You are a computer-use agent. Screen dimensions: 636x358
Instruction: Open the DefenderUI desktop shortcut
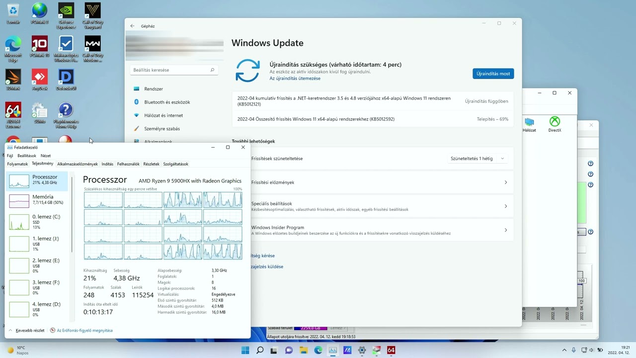pos(66,80)
